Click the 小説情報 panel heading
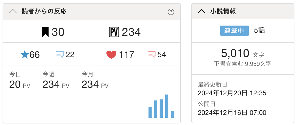This screenshot has width=297, height=125. click(x=223, y=11)
